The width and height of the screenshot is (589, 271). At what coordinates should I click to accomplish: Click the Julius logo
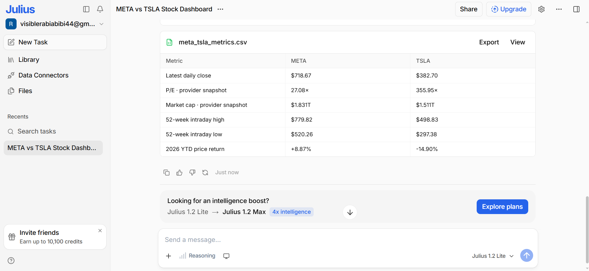(20, 9)
